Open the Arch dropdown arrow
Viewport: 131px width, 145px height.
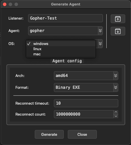click(x=116, y=76)
